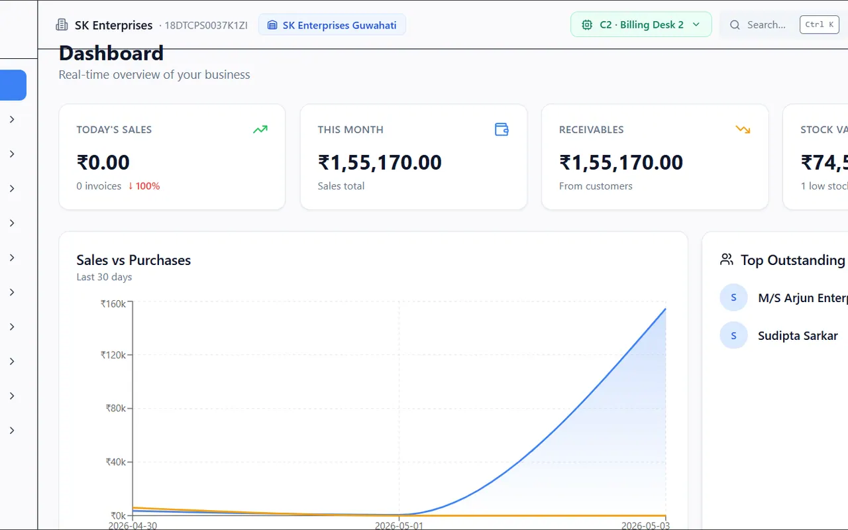Click the ₹40k axis label
The height and width of the screenshot is (530, 848).
coord(116,462)
